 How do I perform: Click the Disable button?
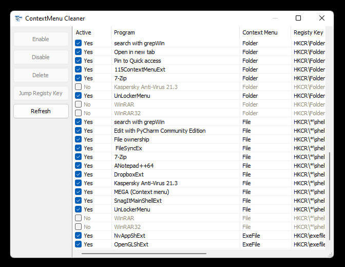pos(41,57)
